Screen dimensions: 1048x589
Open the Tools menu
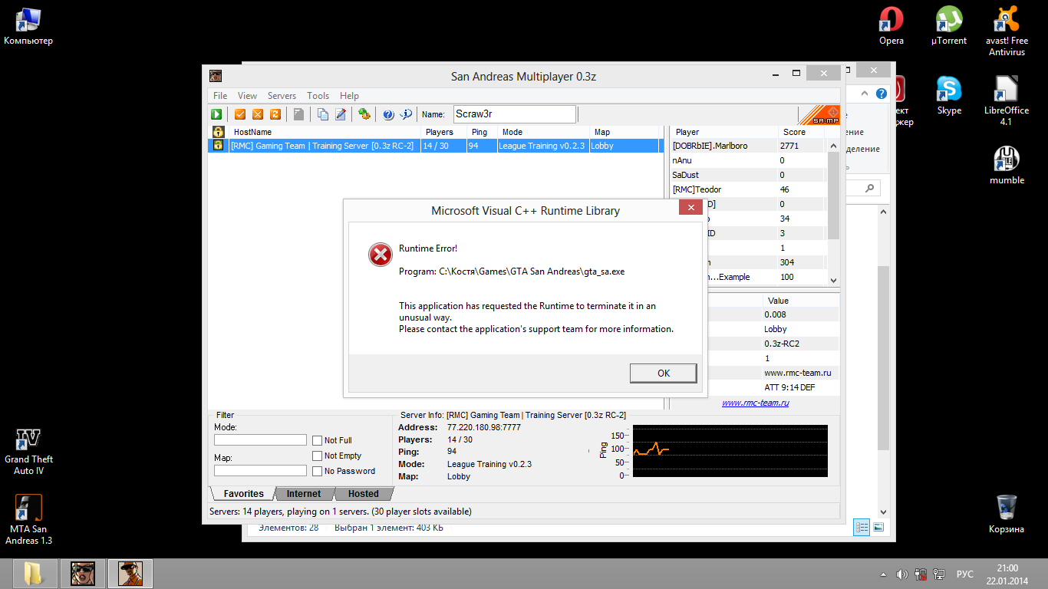(x=318, y=96)
